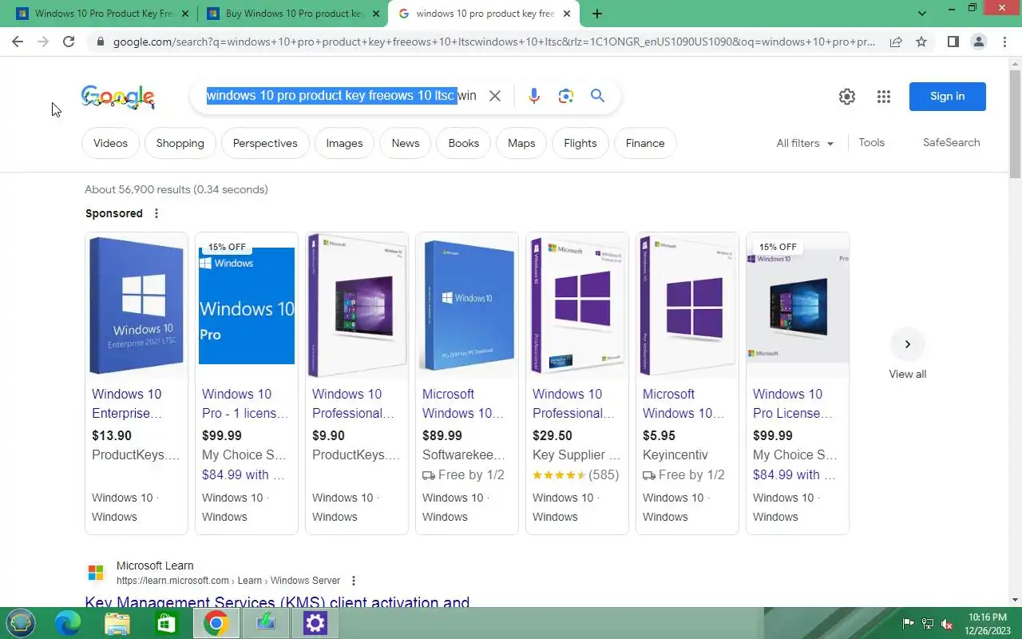Filter results by Flights
Screen dimensions: 1022x639
click(x=580, y=143)
